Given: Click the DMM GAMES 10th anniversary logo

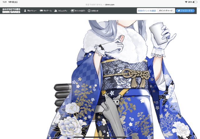Looking at the screenshot, I should tap(11, 11).
